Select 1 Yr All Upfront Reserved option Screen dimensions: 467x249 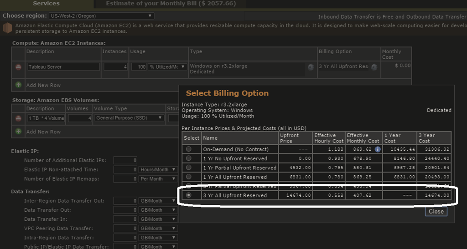[188, 177]
